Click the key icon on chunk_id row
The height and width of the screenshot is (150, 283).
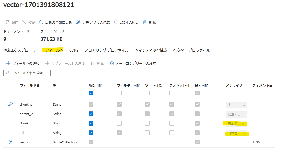point(10,104)
